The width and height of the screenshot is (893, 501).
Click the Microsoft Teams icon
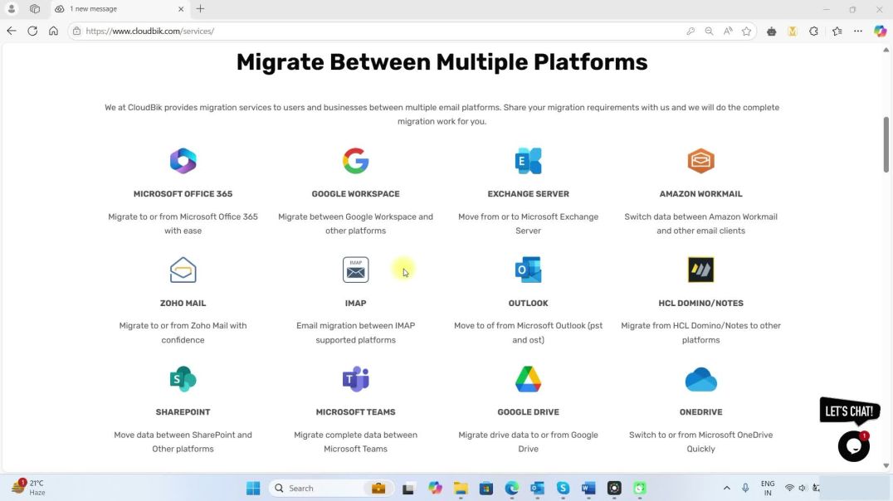[x=355, y=379]
